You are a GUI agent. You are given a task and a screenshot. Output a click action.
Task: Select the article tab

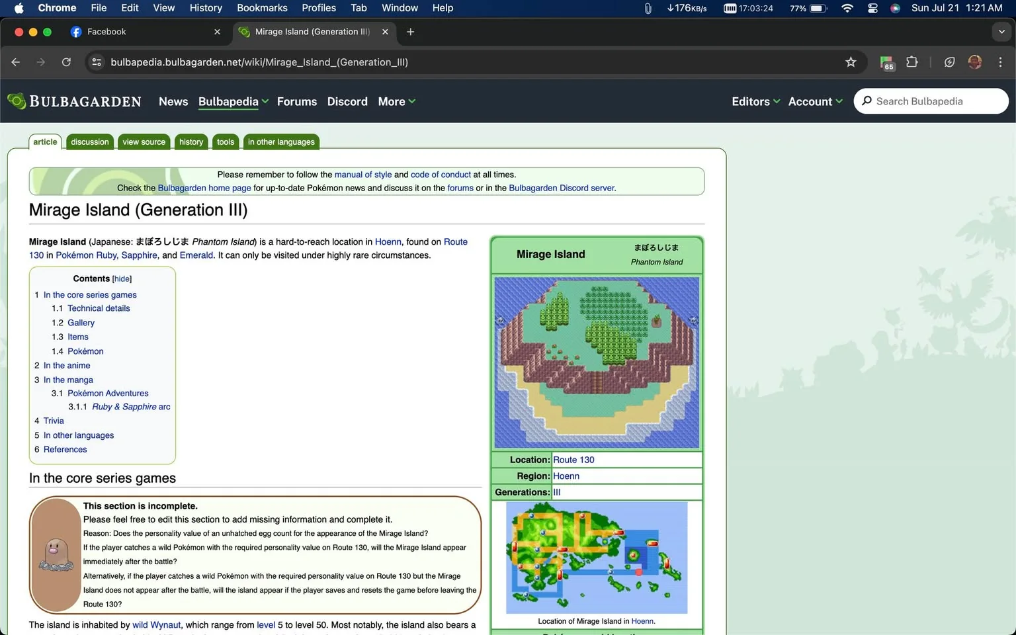click(x=45, y=142)
